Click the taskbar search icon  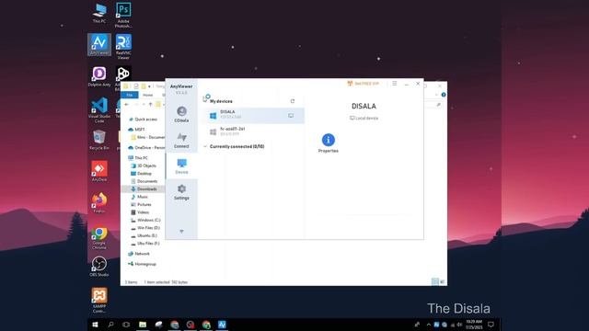click(x=110, y=325)
